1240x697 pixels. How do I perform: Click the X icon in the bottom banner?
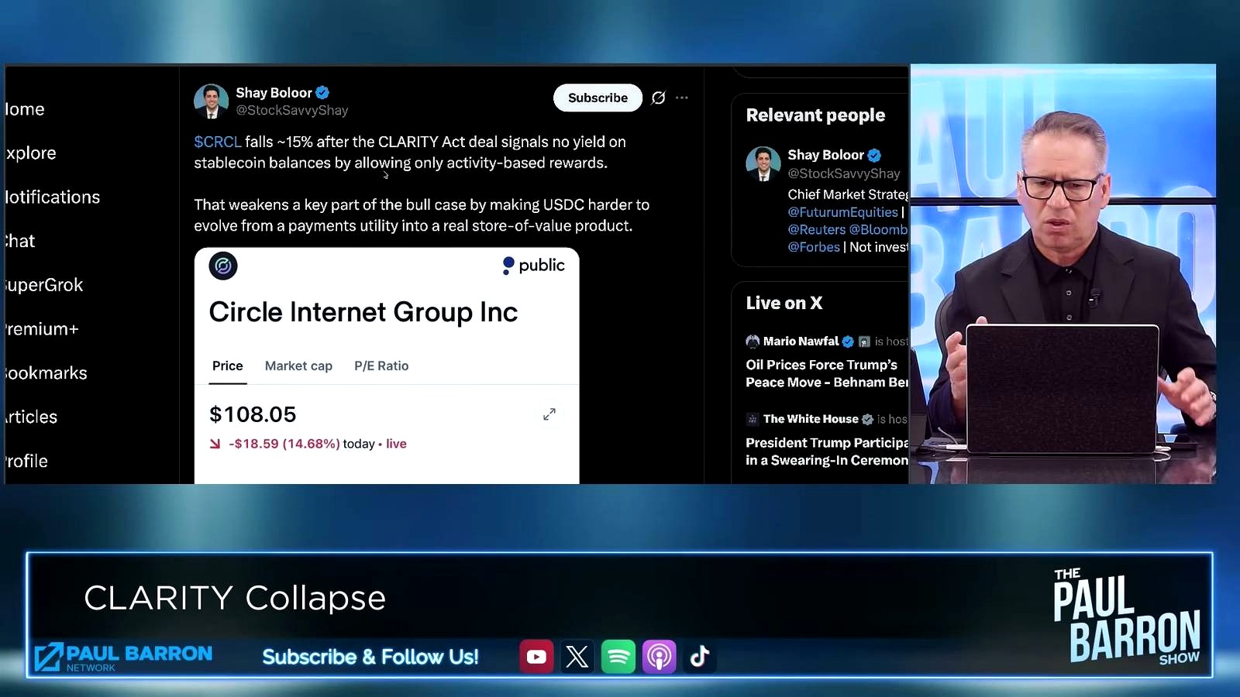tap(577, 657)
